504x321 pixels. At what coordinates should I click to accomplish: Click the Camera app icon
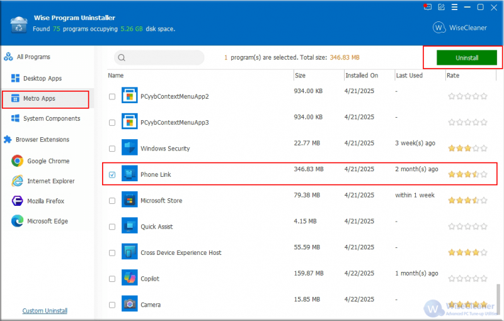coord(130,303)
